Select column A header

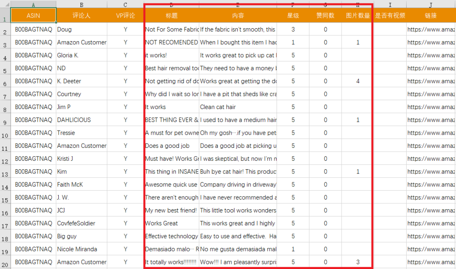(x=33, y=4)
